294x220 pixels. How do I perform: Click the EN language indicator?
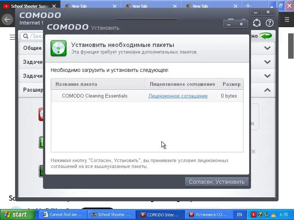tap(240, 214)
